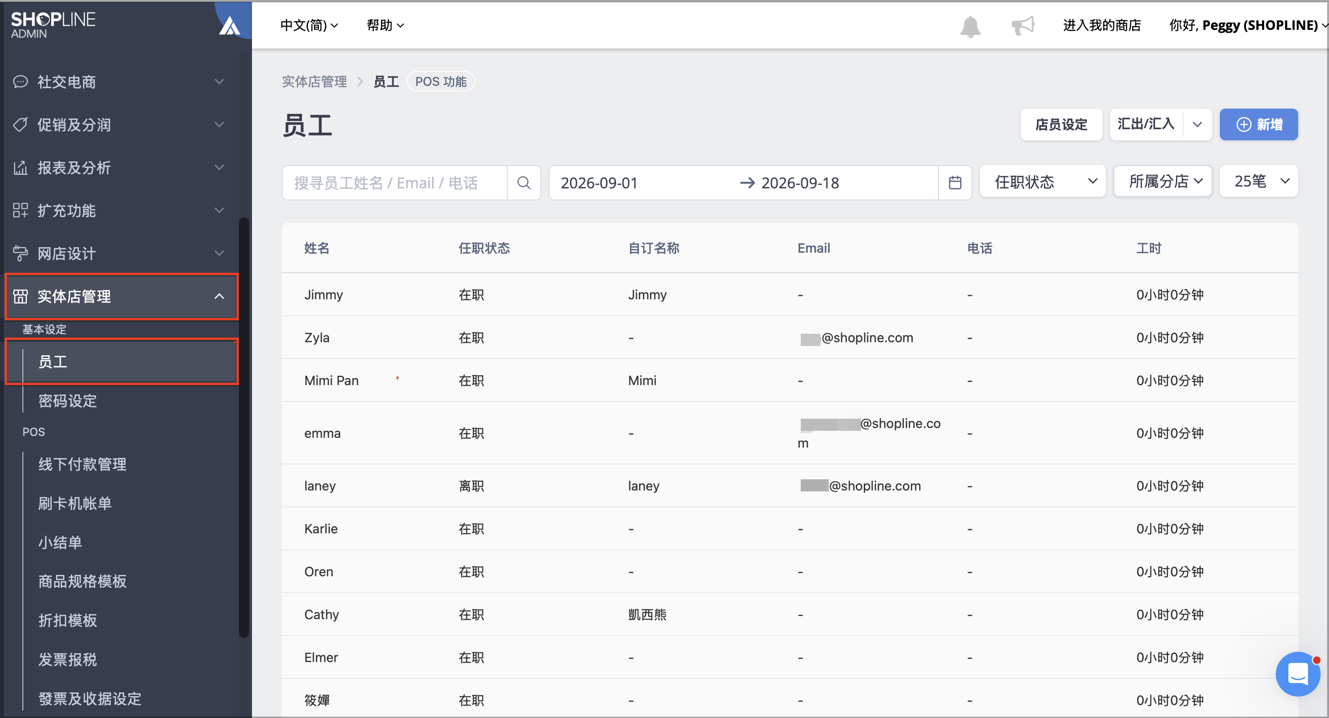Click the triangle logo badge in sidebar
The image size is (1329, 718).
pyautogui.click(x=230, y=25)
